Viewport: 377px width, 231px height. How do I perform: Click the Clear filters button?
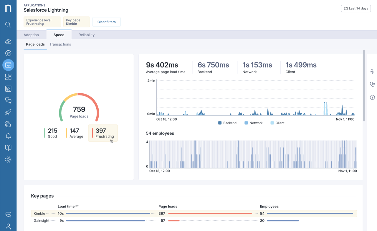tap(106, 22)
